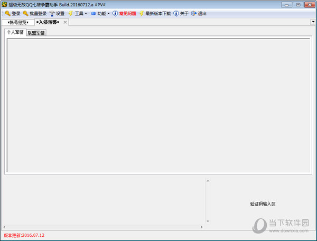Open the 关于 about label
The width and height of the screenshot is (317, 241).
[x=184, y=14]
